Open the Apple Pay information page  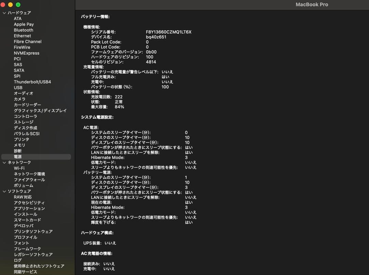(24, 24)
